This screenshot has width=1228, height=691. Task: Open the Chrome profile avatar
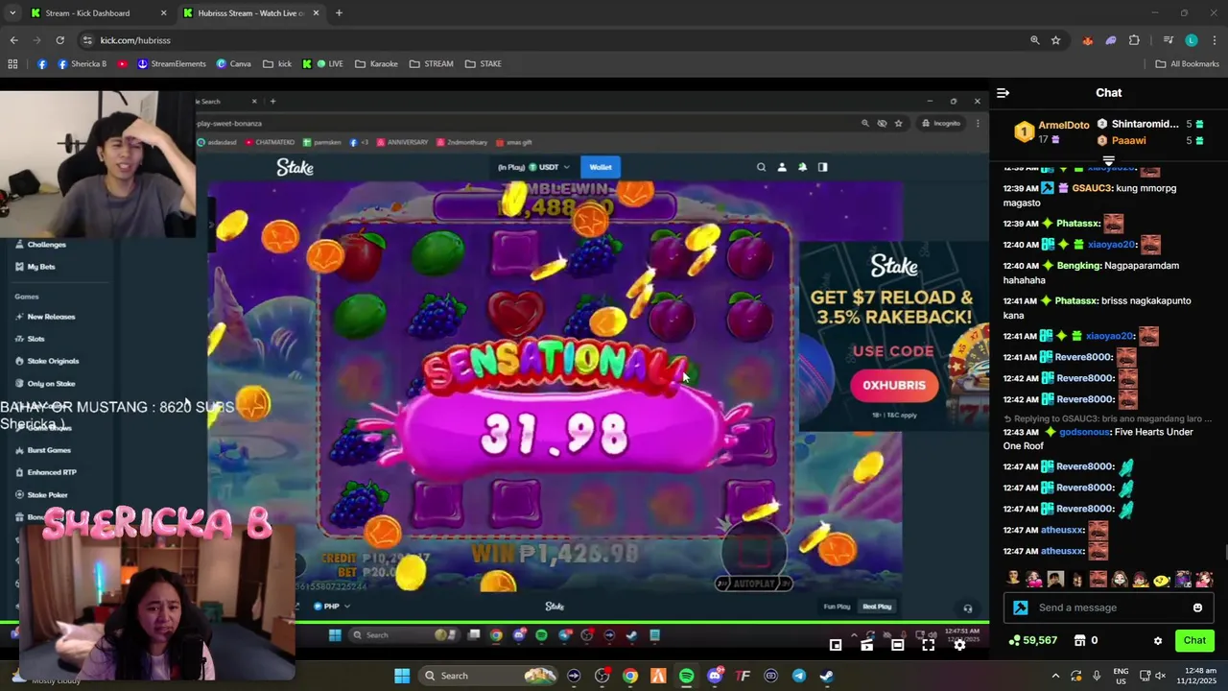(1192, 40)
